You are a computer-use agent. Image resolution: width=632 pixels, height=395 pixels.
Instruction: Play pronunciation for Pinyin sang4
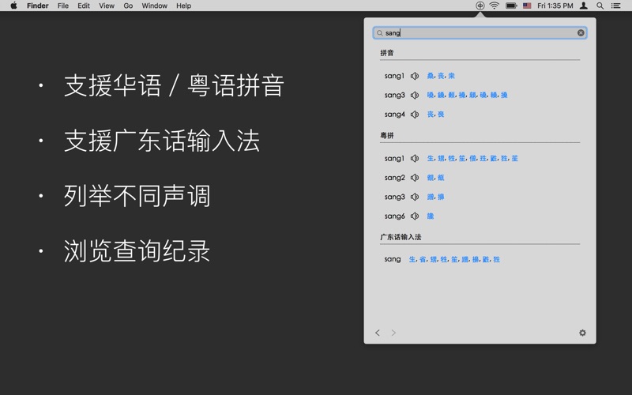tap(415, 115)
